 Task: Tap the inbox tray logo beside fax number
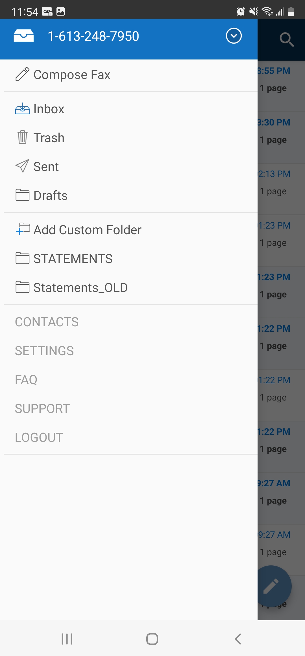tap(24, 36)
